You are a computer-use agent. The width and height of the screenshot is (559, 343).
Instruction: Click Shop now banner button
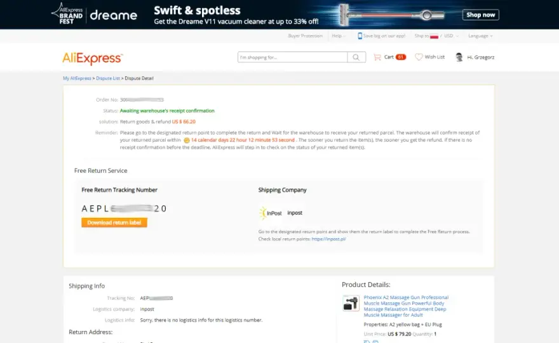tap(481, 15)
